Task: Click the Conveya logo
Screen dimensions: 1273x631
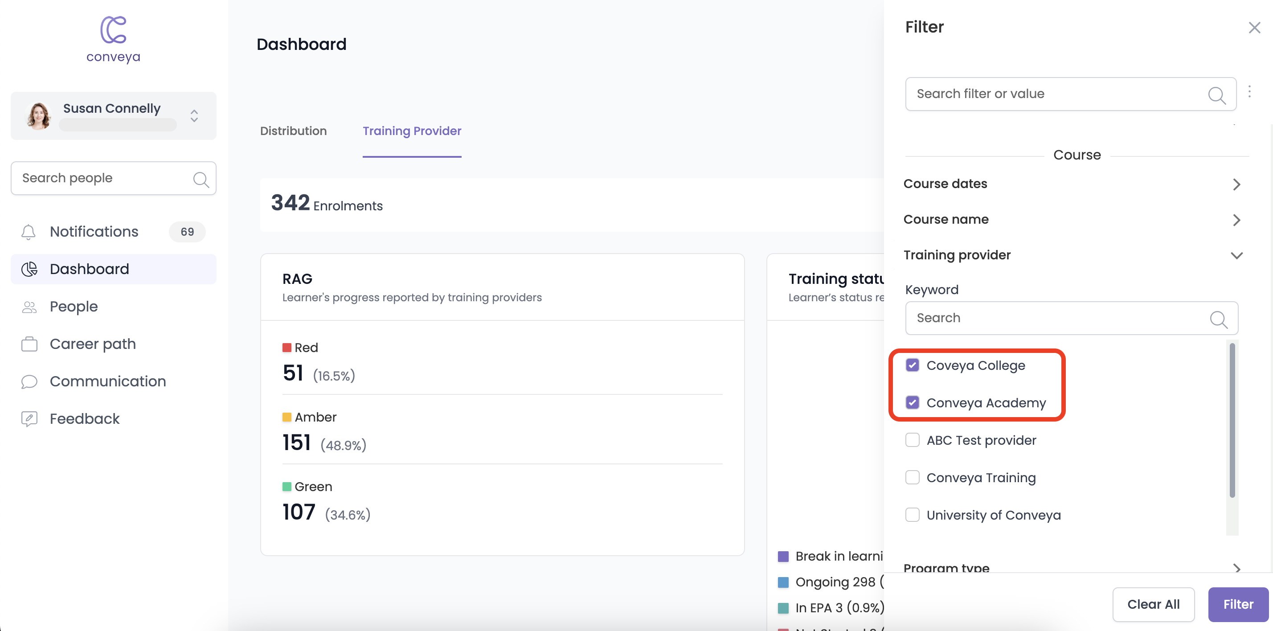Action: tap(113, 40)
